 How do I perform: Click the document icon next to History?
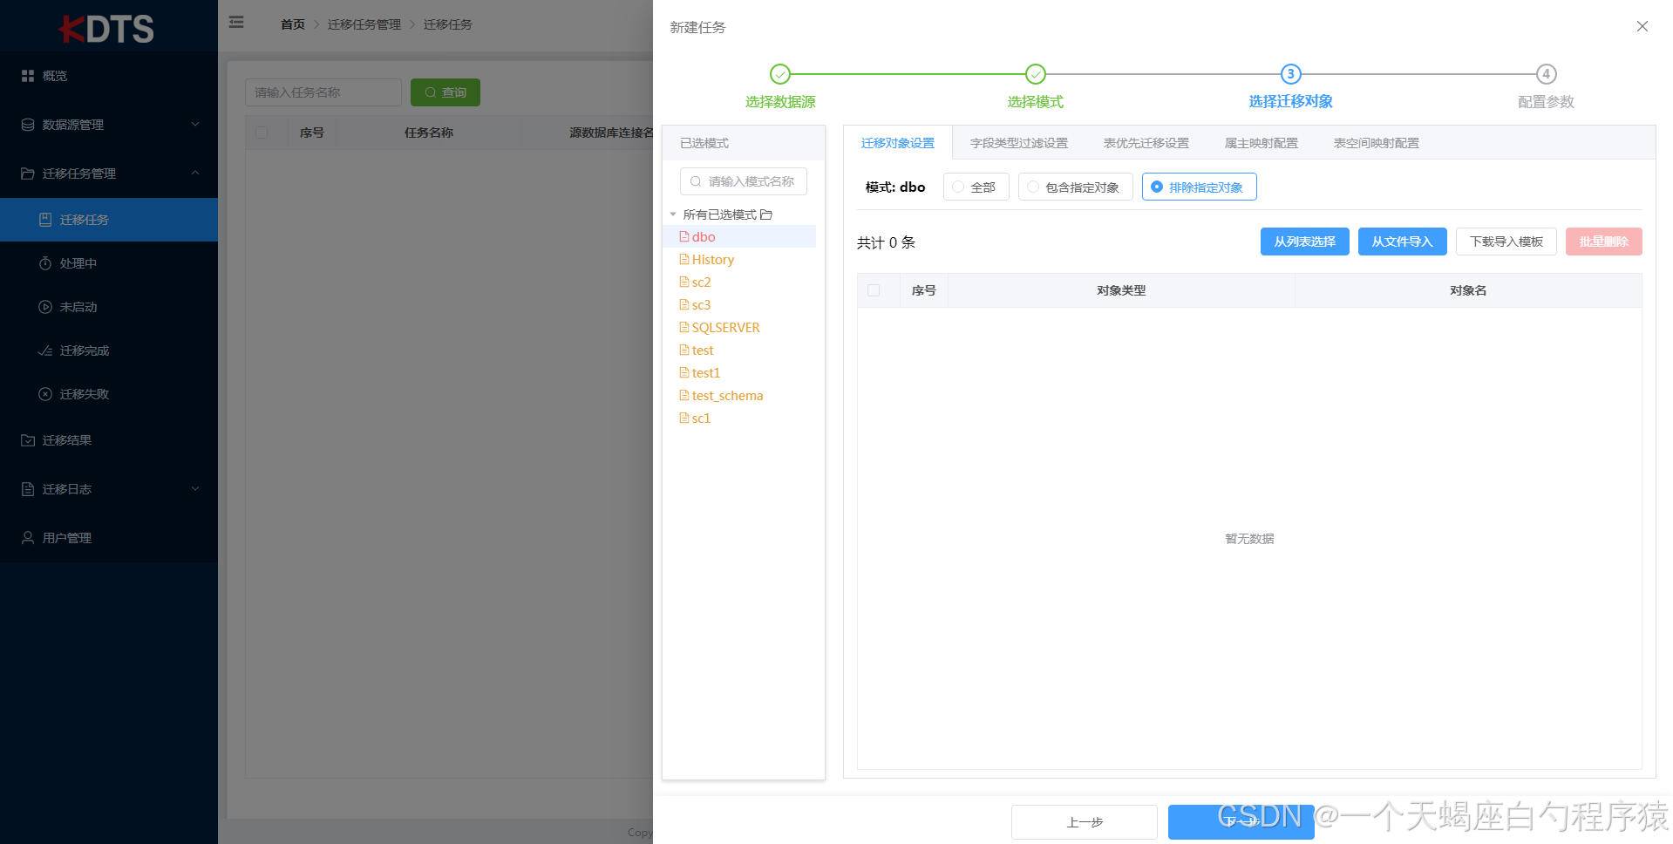coord(684,259)
